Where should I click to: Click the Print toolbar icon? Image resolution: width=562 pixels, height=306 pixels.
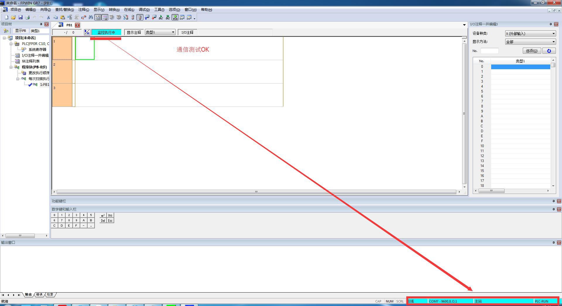(x=27, y=18)
